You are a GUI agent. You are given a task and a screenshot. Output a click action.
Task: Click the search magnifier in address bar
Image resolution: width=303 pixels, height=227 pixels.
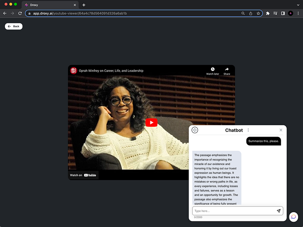[x=243, y=13]
